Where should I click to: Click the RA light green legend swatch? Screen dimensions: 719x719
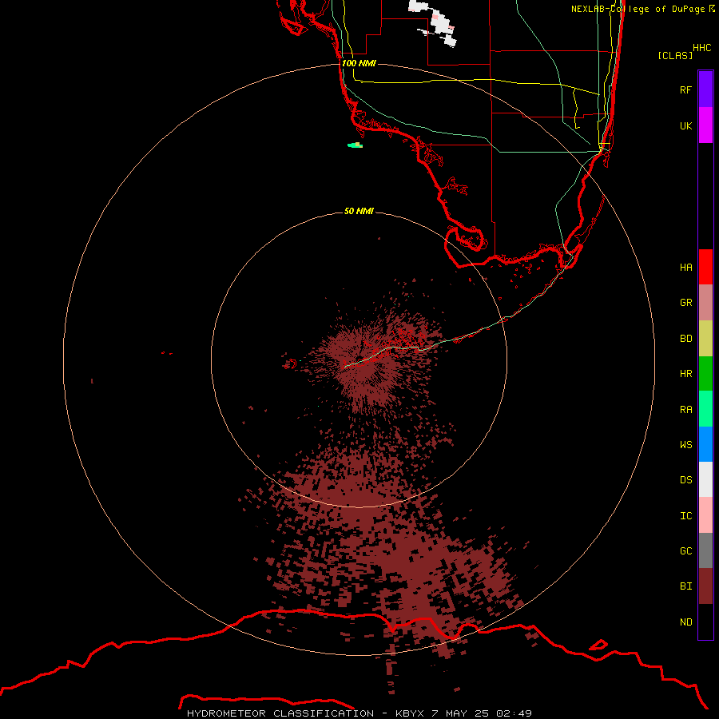(x=705, y=409)
